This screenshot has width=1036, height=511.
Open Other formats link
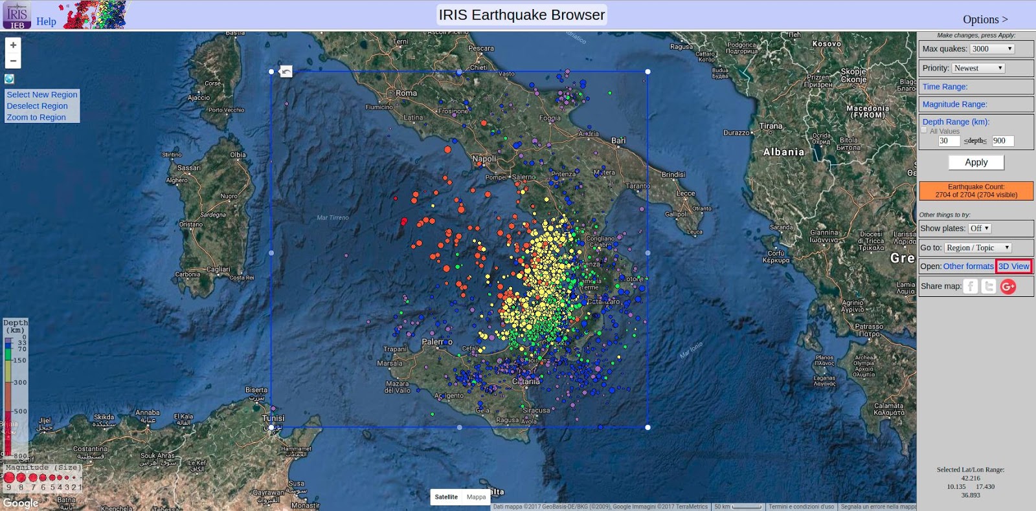pos(968,266)
